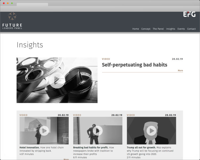This screenshot has height=160, width=200.
Task: Select Insights in the navigation bar
Action: [x=171, y=29]
